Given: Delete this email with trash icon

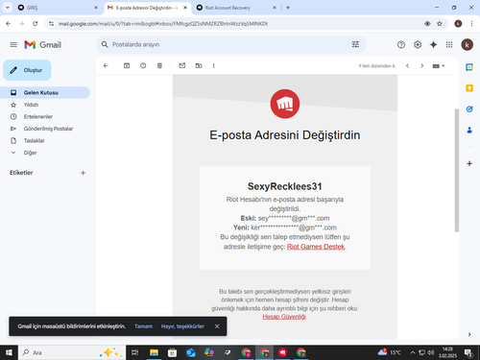Looking at the screenshot, I should 159,65.
